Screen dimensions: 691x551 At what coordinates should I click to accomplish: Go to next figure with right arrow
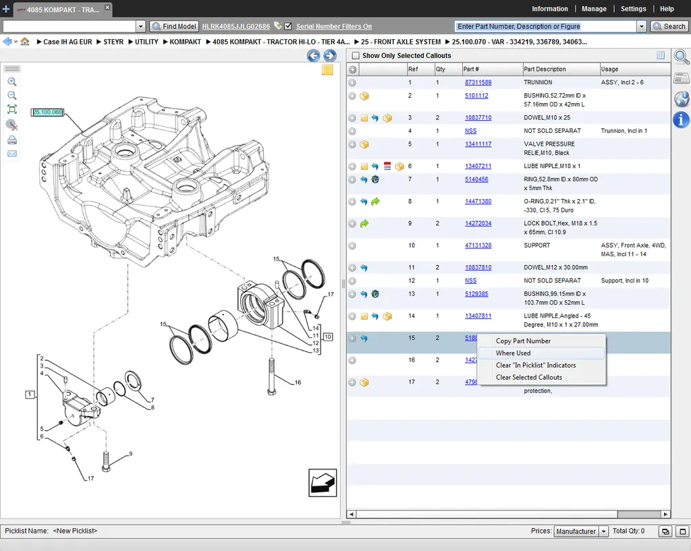coord(329,55)
